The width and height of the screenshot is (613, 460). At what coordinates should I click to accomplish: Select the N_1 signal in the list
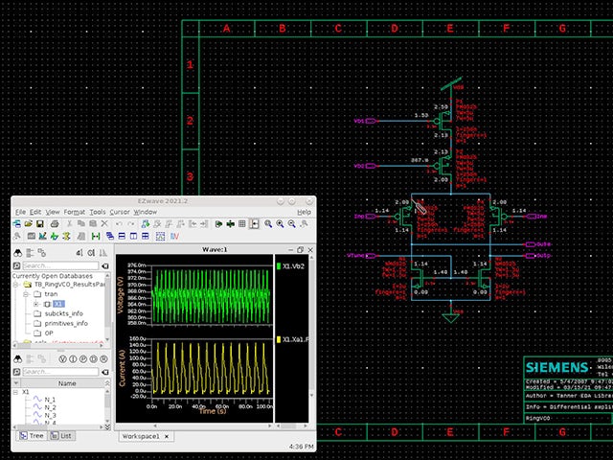pyautogui.click(x=50, y=399)
